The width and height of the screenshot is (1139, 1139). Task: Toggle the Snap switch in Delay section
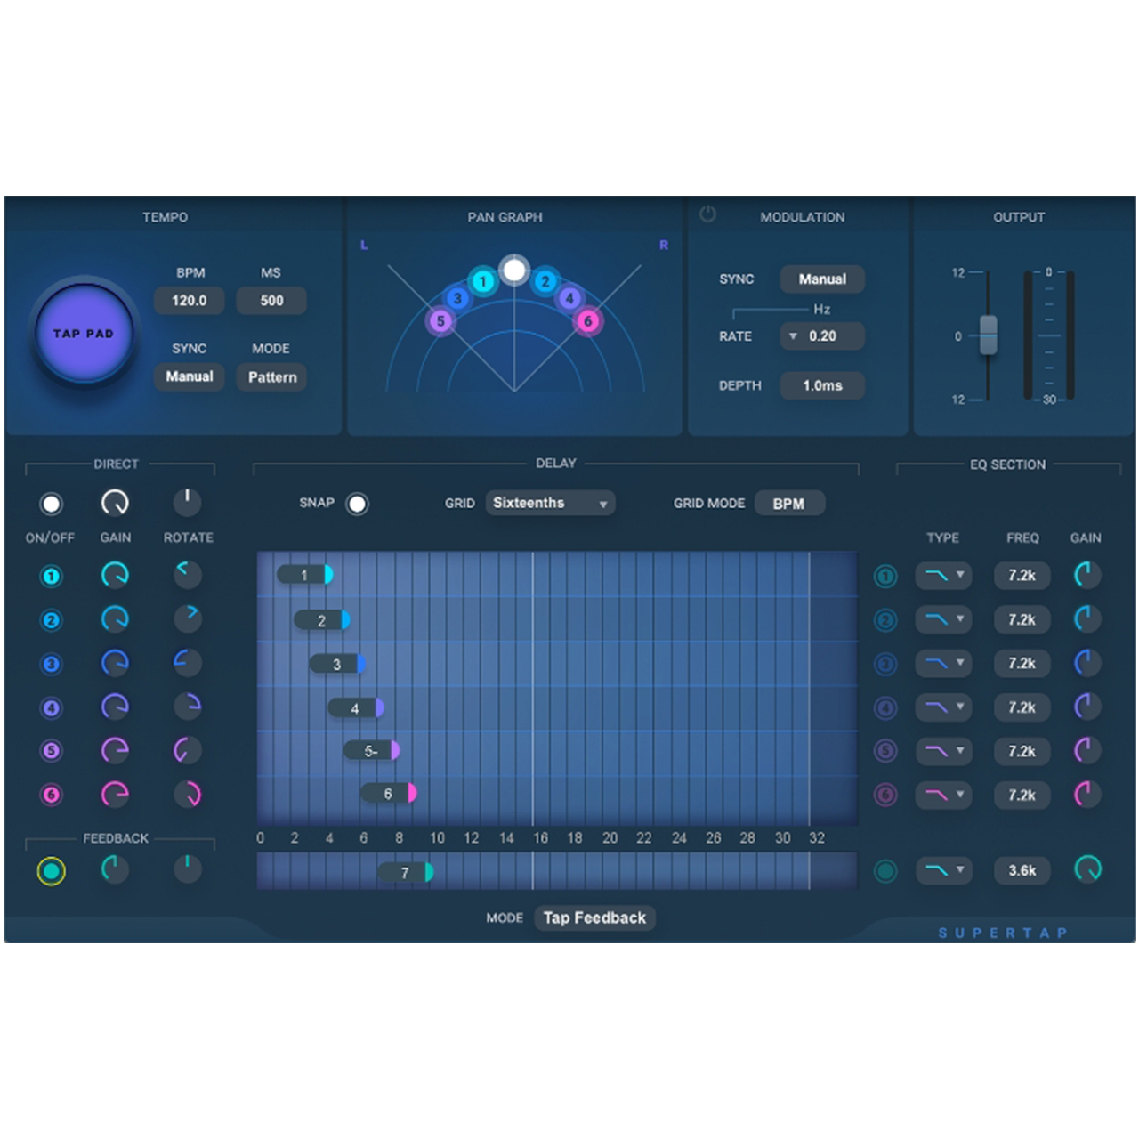(x=357, y=504)
